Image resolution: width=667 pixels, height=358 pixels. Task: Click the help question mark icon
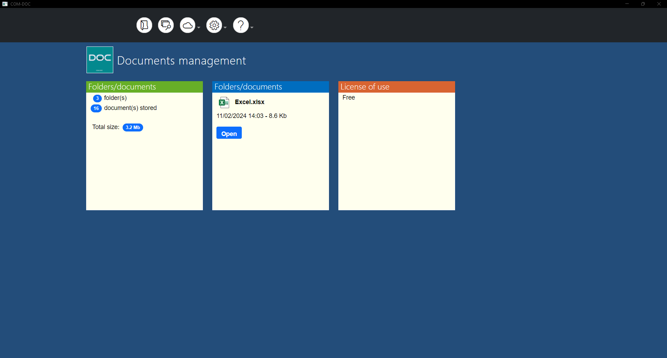pyautogui.click(x=241, y=25)
